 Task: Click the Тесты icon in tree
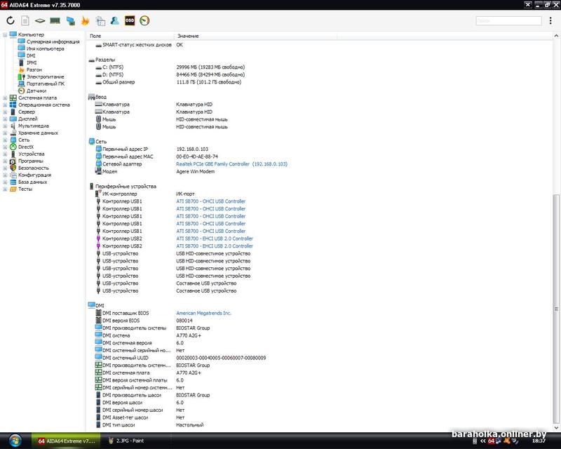point(13,189)
